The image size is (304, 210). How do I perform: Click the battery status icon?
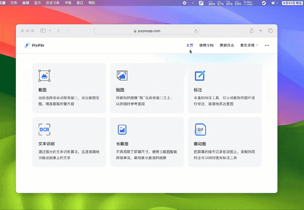[274, 3]
